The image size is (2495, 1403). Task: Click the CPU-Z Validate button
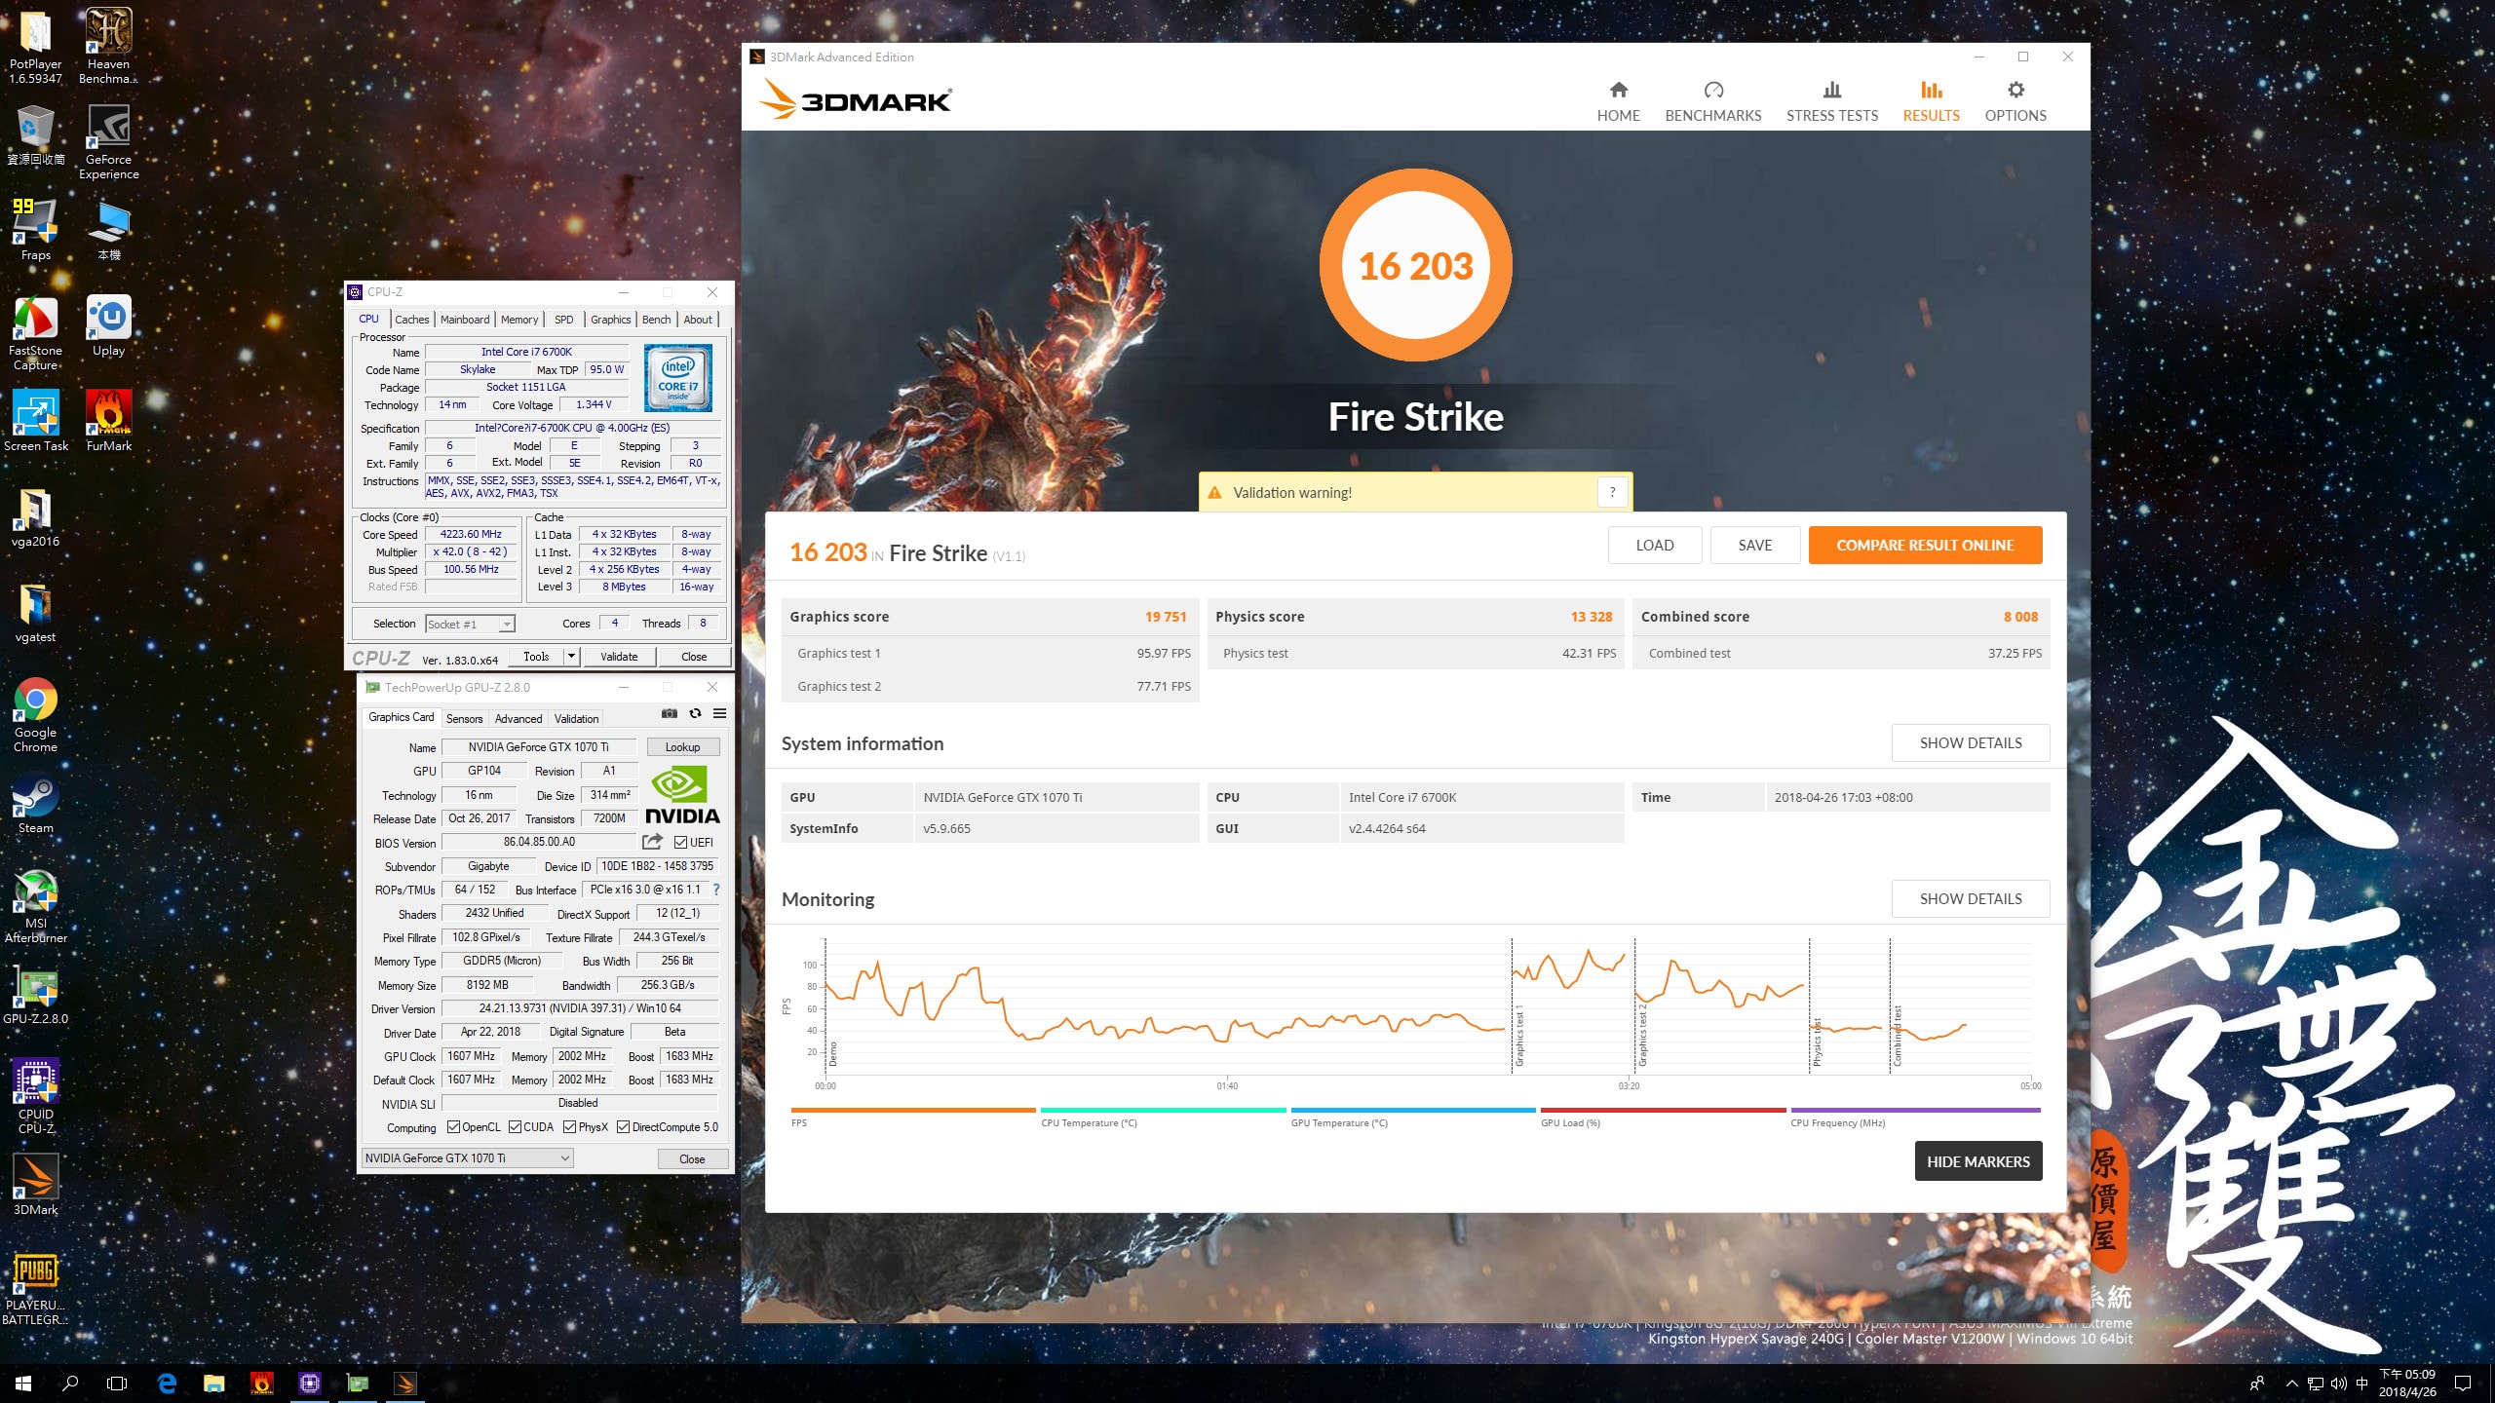[619, 657]
